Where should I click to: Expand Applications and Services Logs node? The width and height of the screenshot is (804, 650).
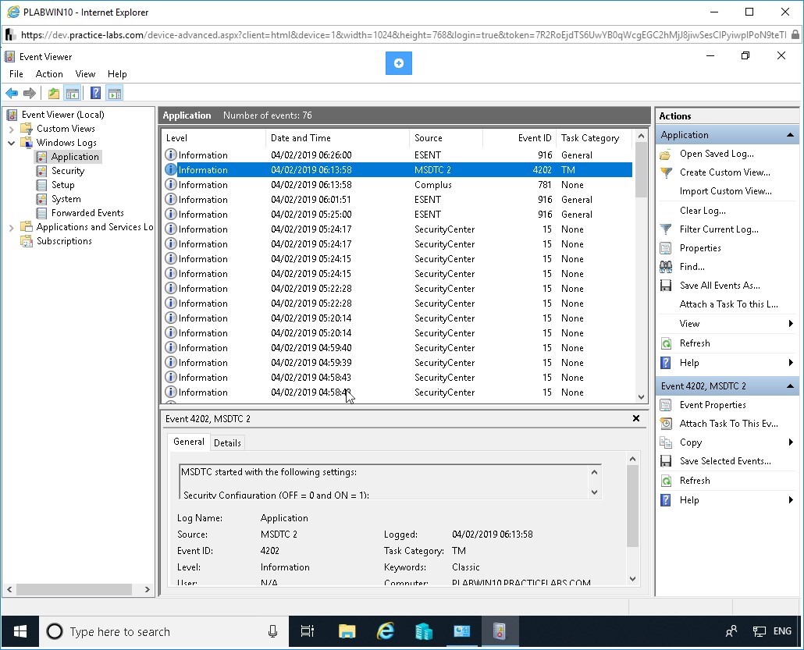[11, 228]
